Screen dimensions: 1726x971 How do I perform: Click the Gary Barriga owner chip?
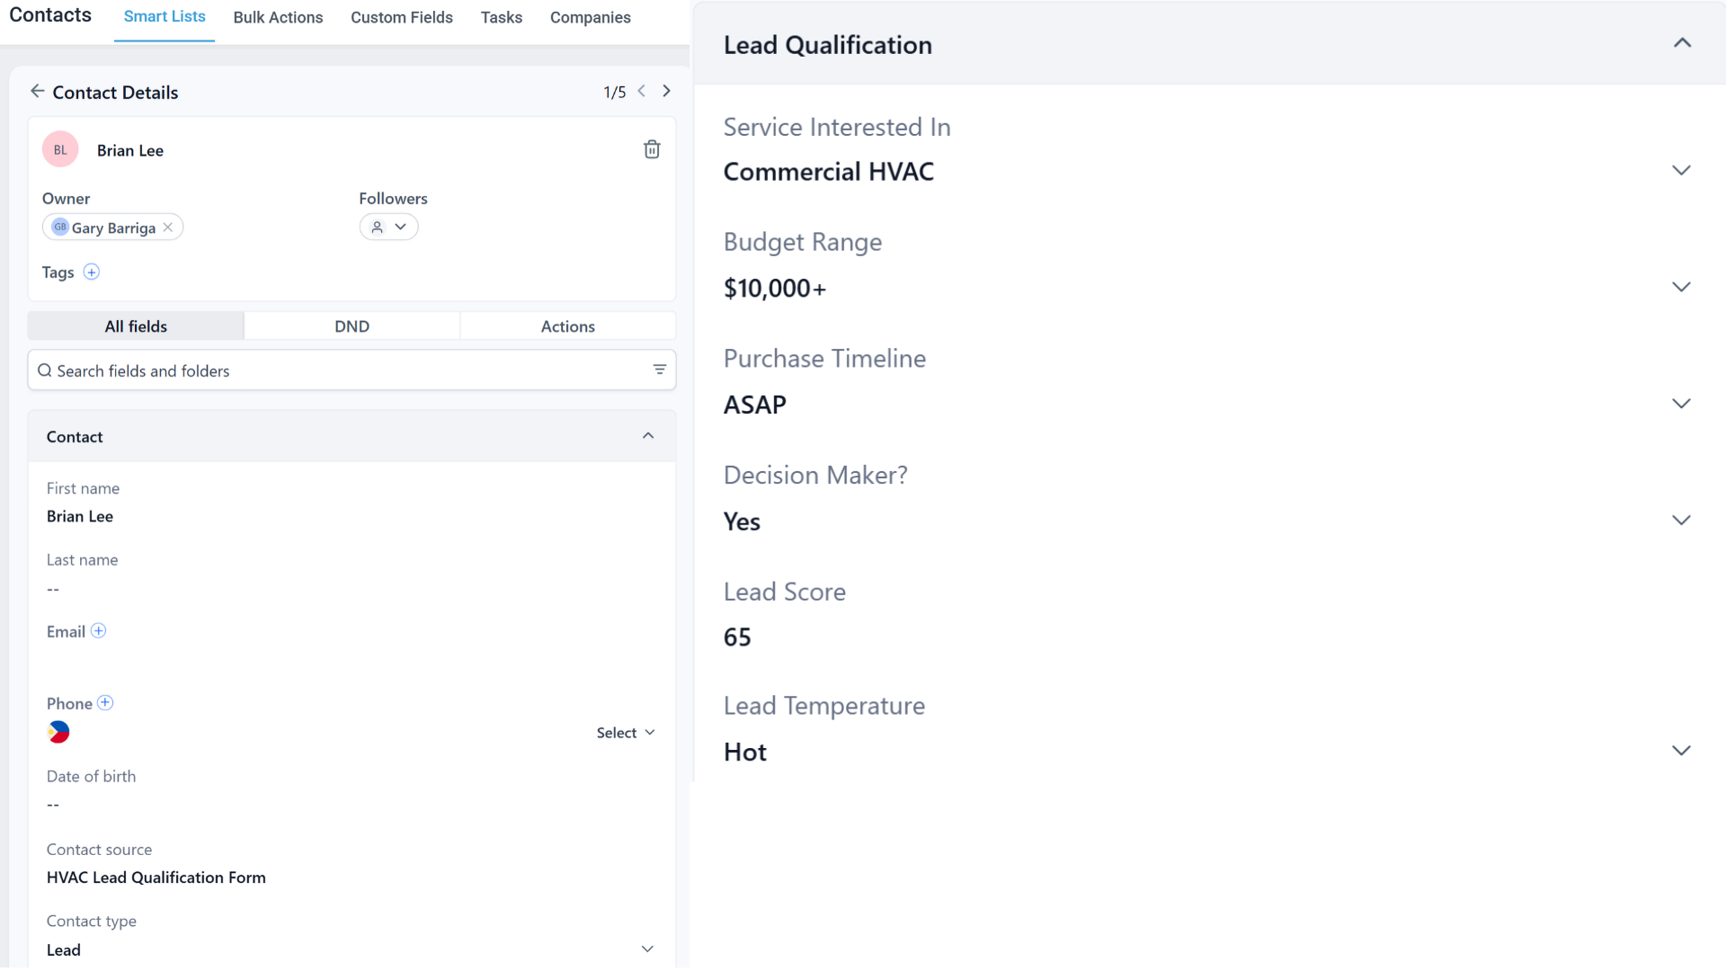(112, 227)
